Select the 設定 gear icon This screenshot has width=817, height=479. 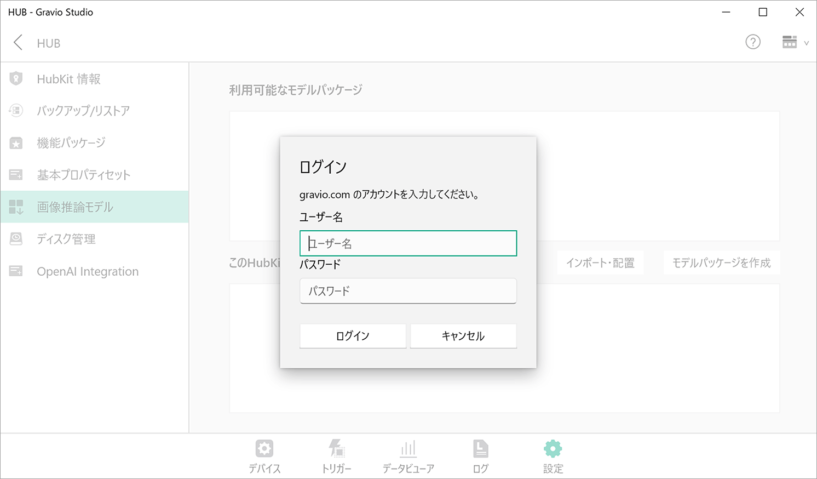pyautogui.click(x=553, y=449)
